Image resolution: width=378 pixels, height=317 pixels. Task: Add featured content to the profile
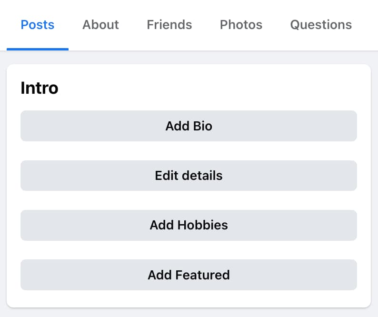point(189,275)
